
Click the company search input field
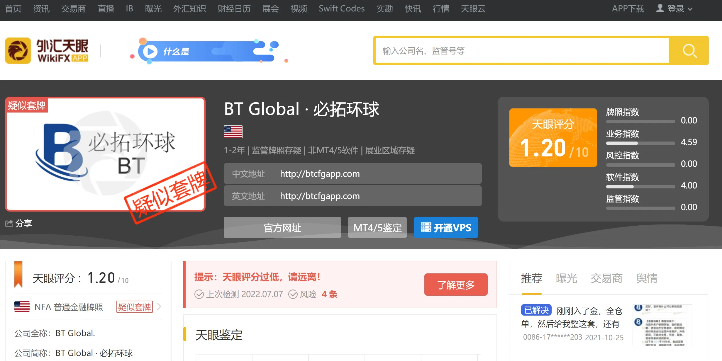point(522,51)
